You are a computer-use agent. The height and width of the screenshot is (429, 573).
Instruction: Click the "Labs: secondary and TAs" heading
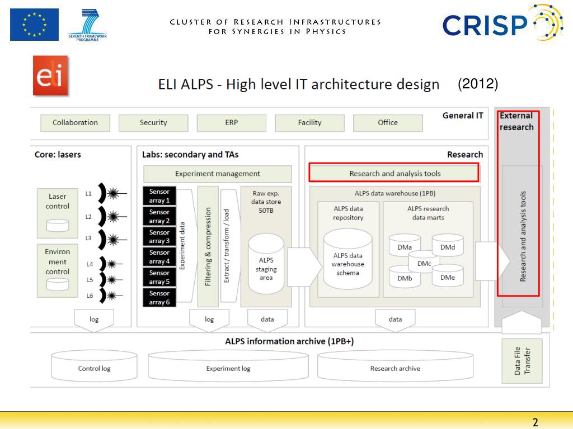point(190,155)
